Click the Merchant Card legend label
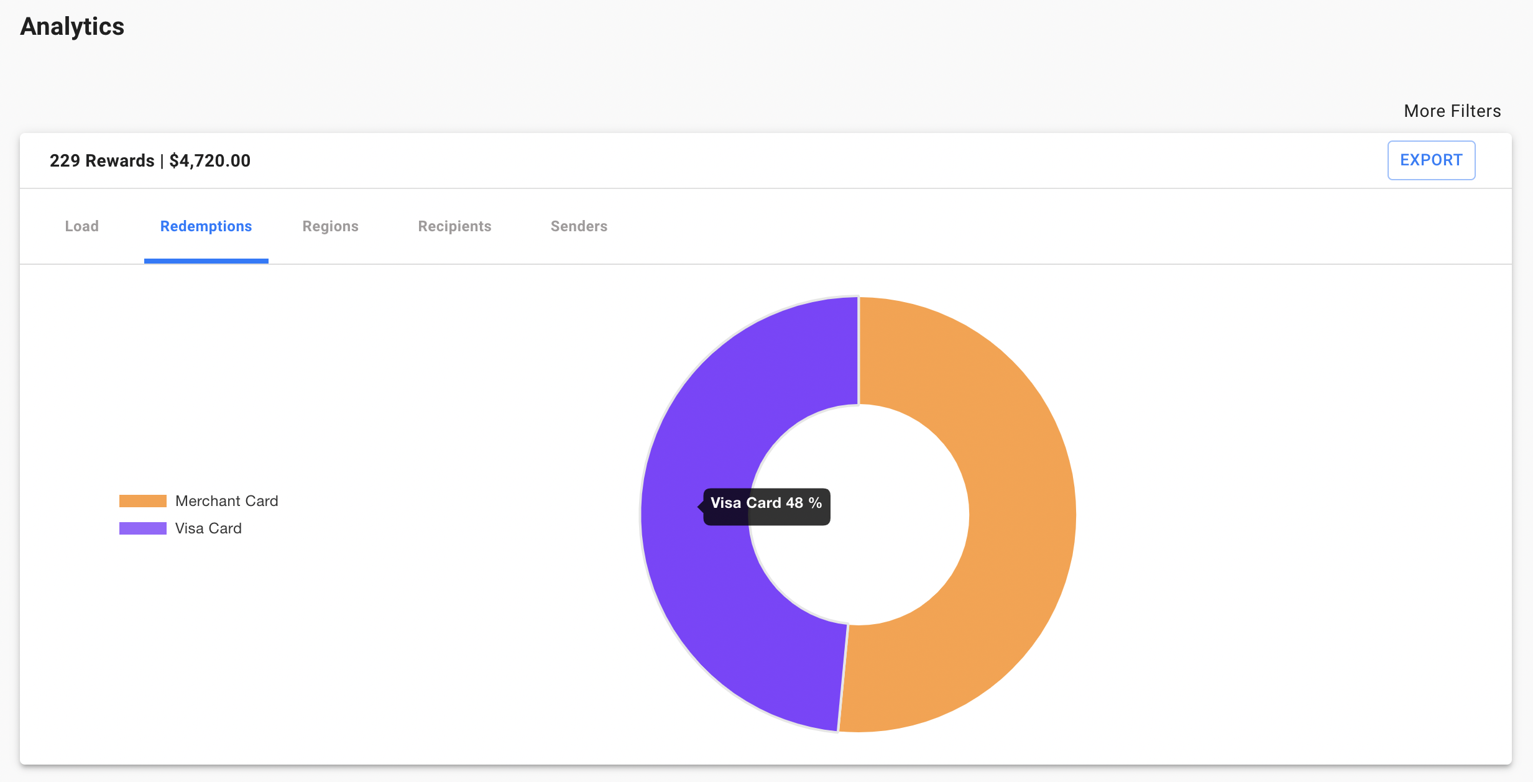Screen dimensions: 1533x782 (x=227, y=501)
